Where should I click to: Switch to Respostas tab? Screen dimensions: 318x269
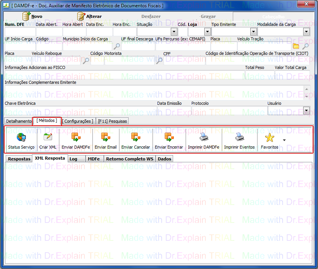19,159
